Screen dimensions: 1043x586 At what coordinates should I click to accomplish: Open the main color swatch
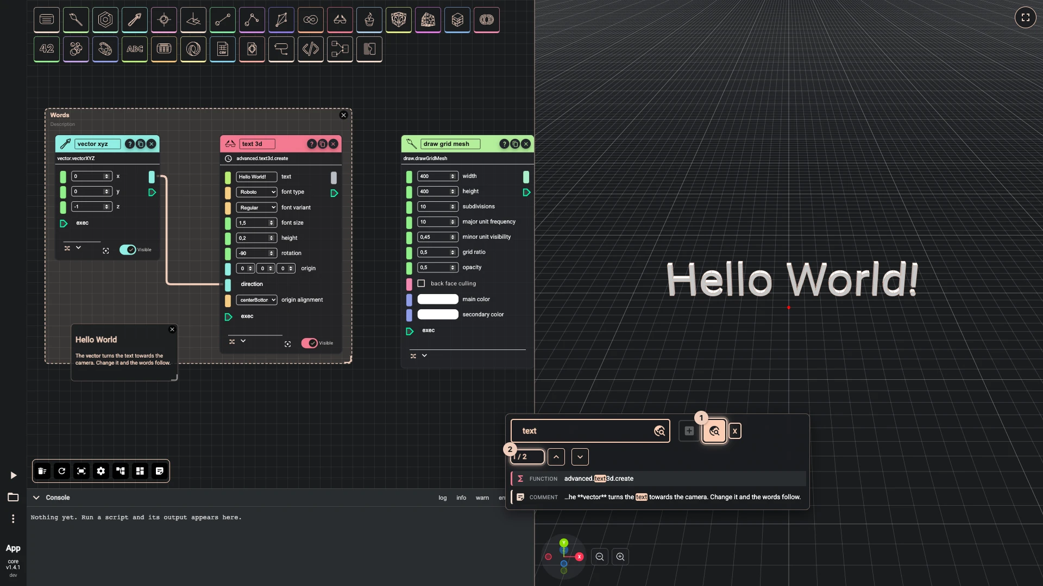coord(438,299)
